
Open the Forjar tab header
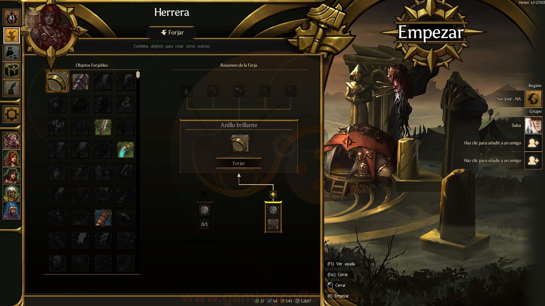(172, 32)
